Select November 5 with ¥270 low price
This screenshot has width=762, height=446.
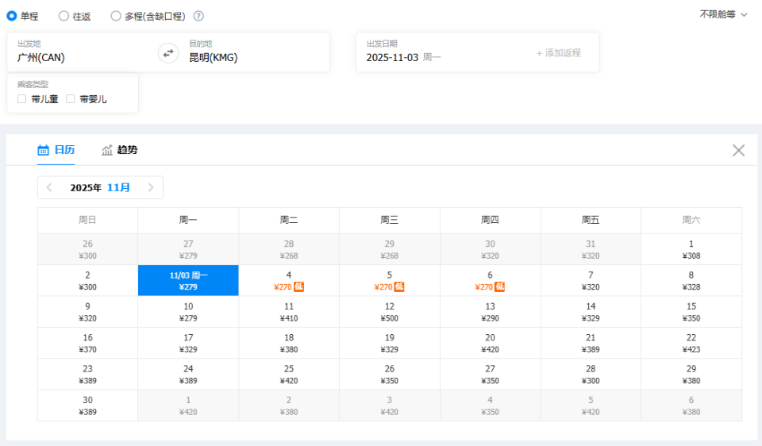click(x=389, y=281)
